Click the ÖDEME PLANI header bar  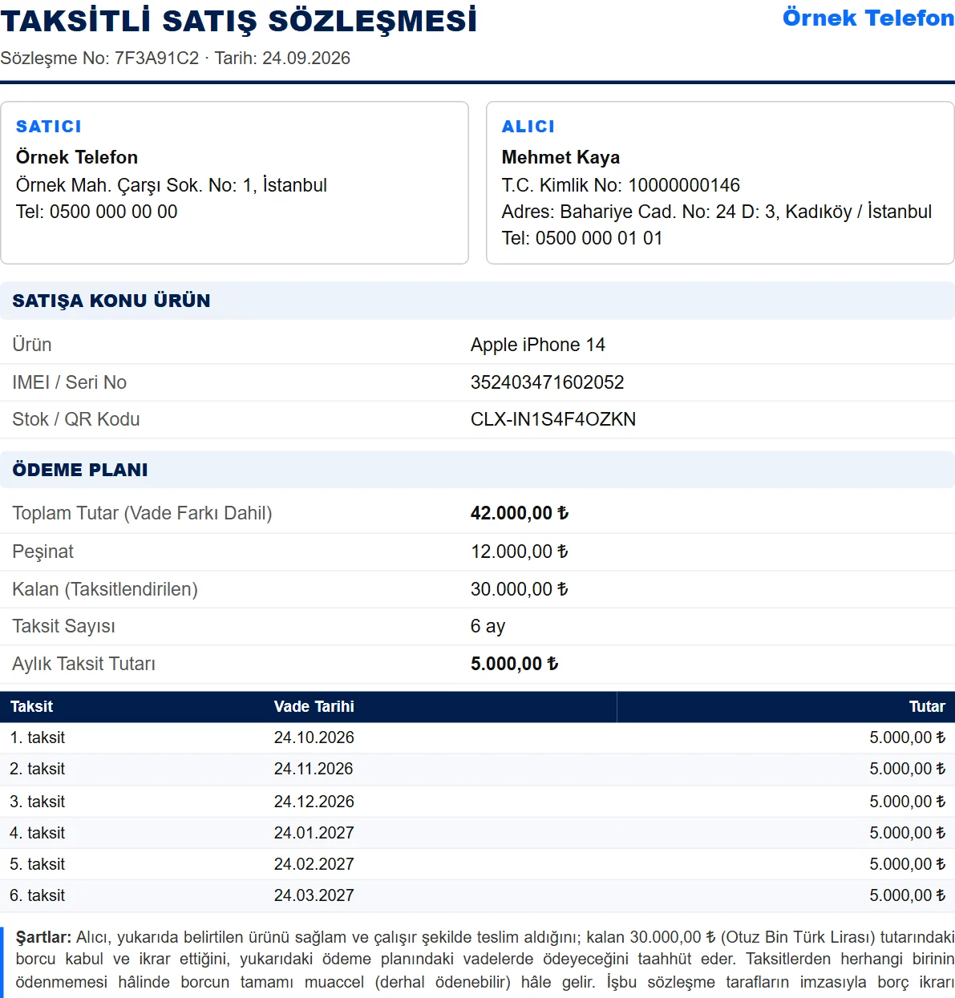477,470
